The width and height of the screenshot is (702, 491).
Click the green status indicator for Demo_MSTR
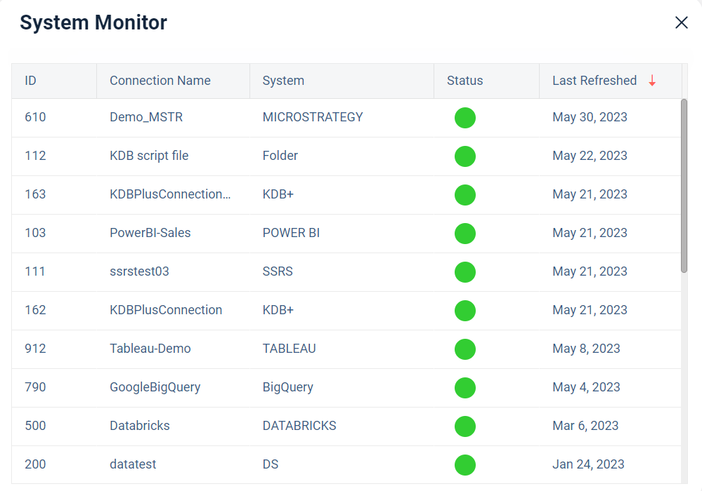pyautogui.click(x=464, y=118)
